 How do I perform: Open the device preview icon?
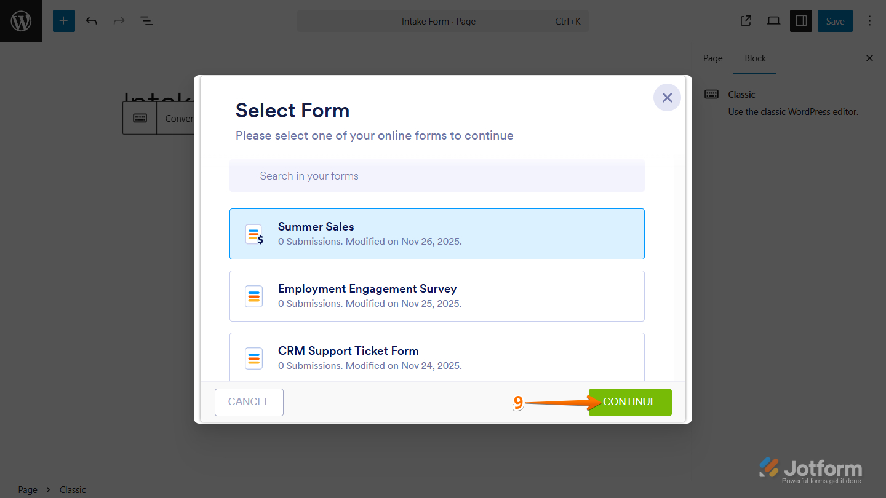(x=773, y=20)
